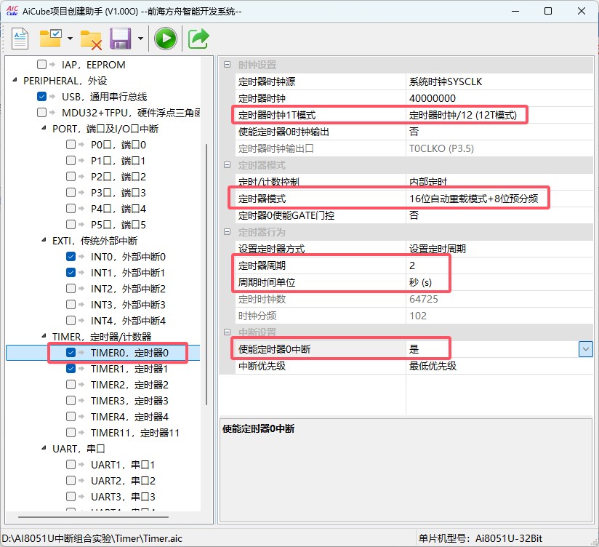Collapse the 时钟设置 property group
Viewport: 599px width, 547px height.
(228, 65)
